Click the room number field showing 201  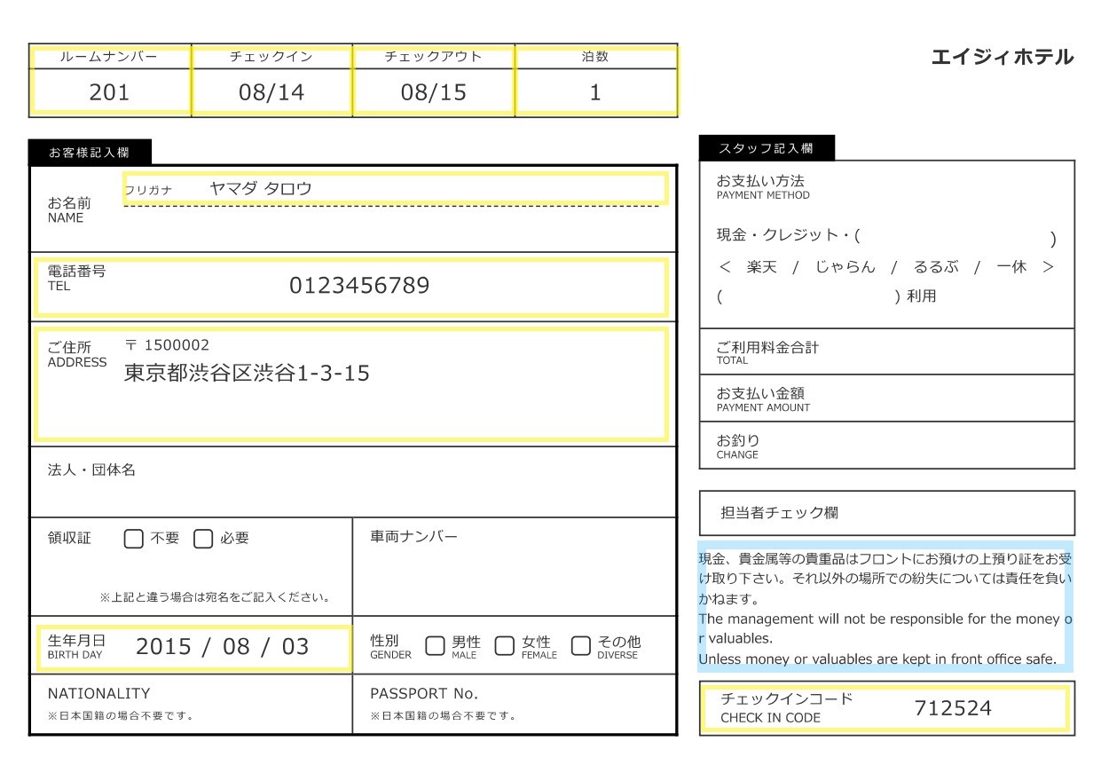coord(110,92)
